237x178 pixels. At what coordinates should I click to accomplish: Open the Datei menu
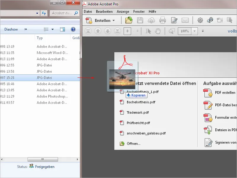click(88, 12)
